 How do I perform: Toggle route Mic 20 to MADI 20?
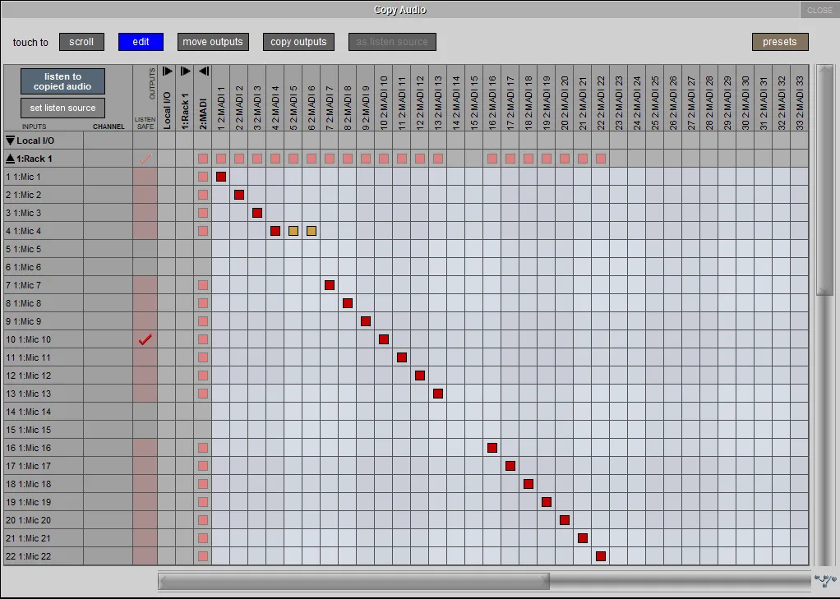565,520
